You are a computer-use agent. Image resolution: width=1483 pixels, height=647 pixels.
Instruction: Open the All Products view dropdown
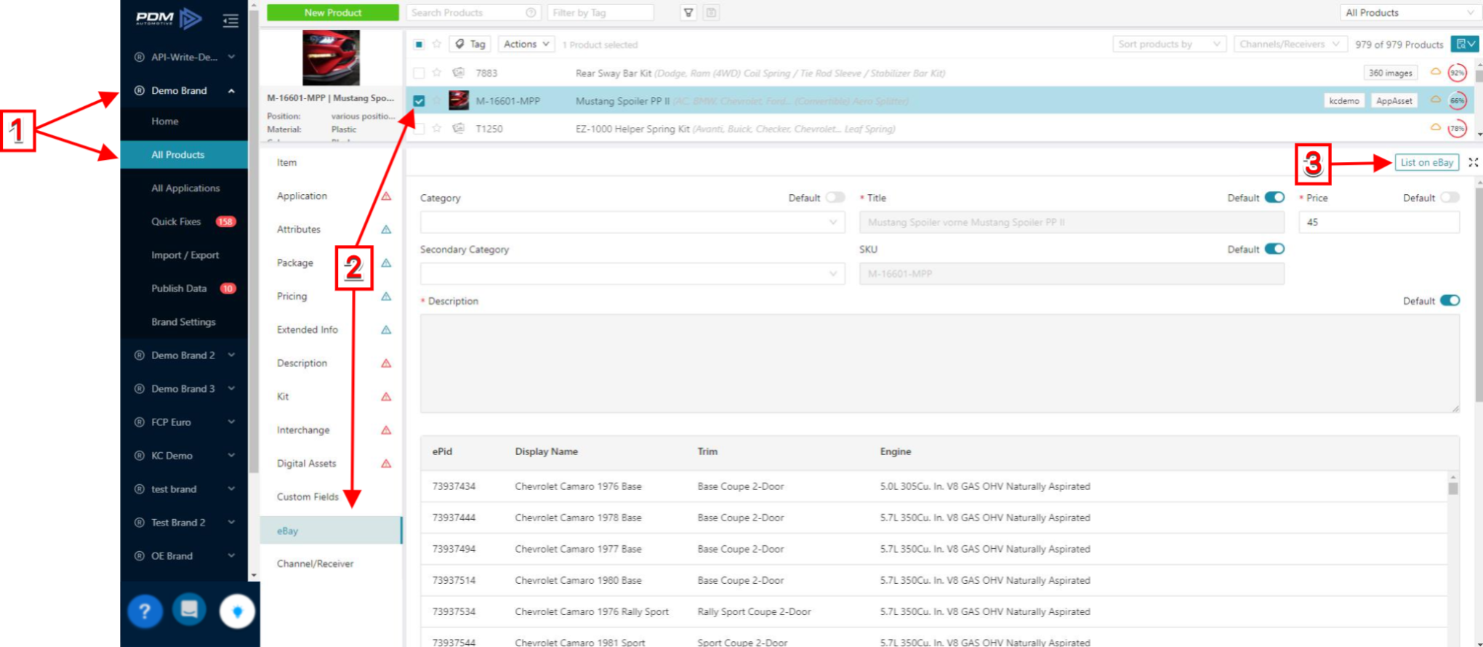pos(1409,12)
